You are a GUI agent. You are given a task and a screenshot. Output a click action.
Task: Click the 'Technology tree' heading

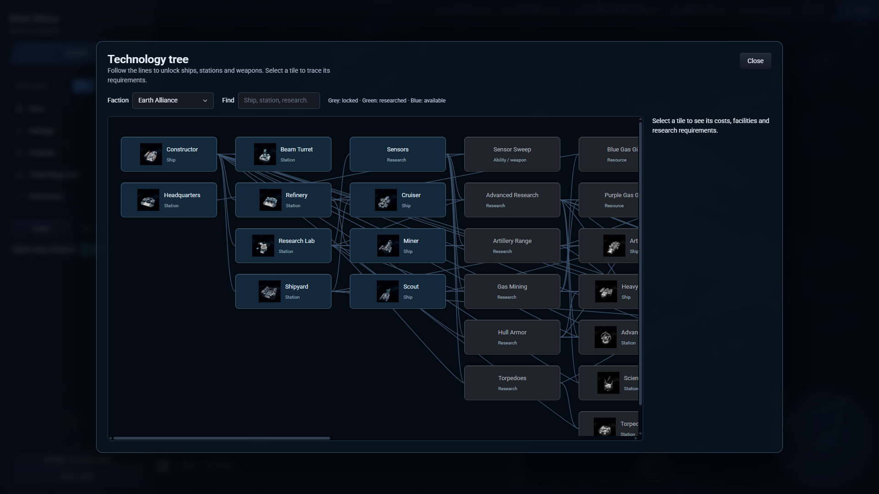click(x=148, y=59)
